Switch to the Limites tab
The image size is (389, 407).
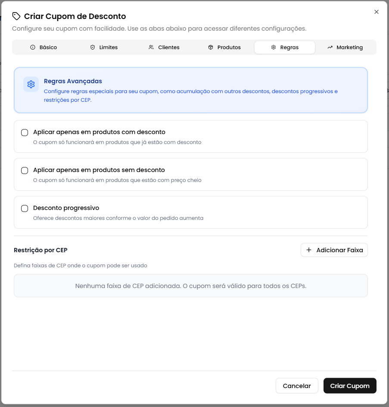104,47
